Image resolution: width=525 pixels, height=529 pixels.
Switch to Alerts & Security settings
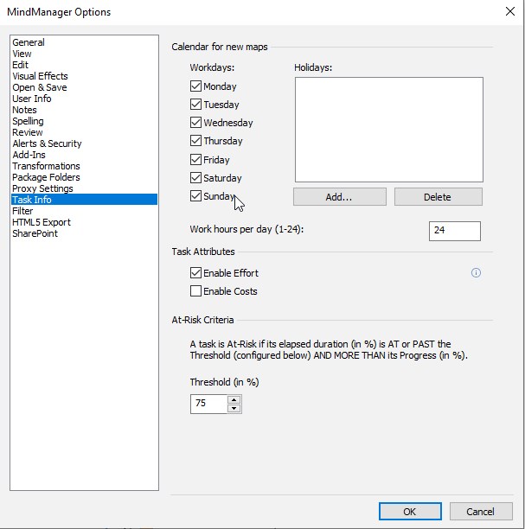point(47,143)
